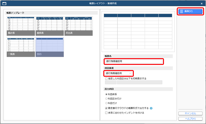206x124 pixels.
Task: Open the 科目体系 dropdown
Action: [x=118, y=73]
